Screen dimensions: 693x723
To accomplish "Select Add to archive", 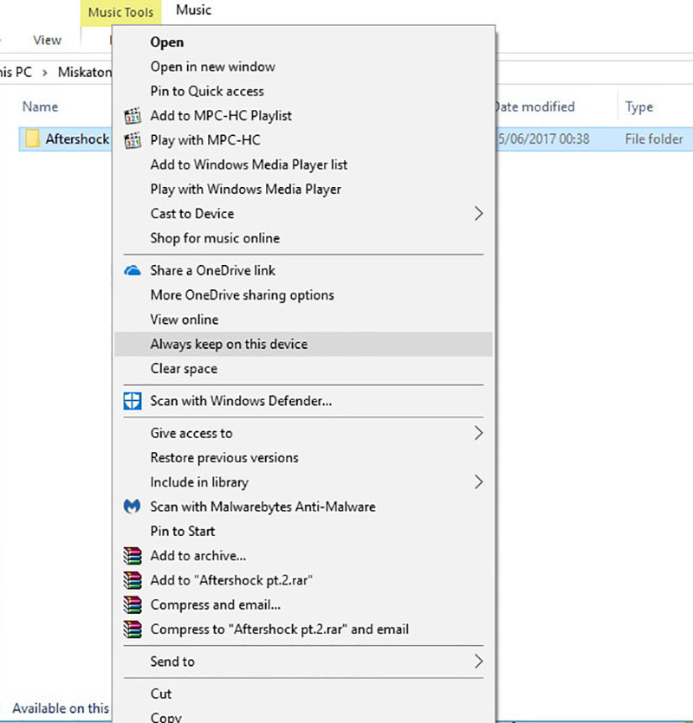I will coord(303,556).
